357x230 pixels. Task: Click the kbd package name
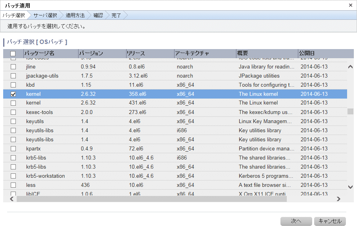pyautogui.click(x=30, y=85)
